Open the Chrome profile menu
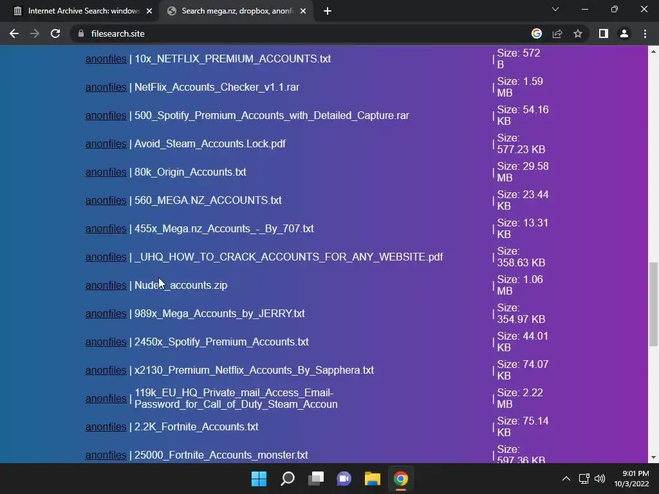 624,33
